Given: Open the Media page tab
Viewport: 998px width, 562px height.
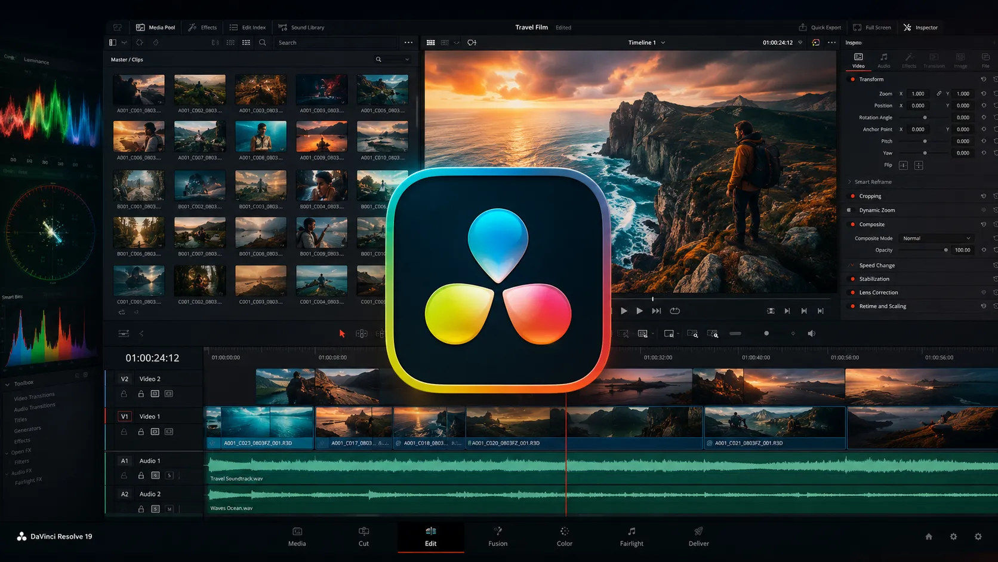Looking at the screenshot, I should click(x=297, y=537).
